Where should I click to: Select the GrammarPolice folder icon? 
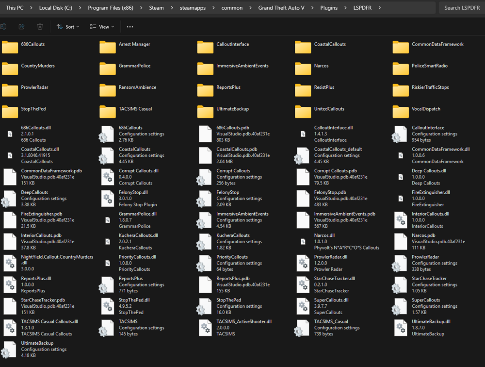point(108,69)
